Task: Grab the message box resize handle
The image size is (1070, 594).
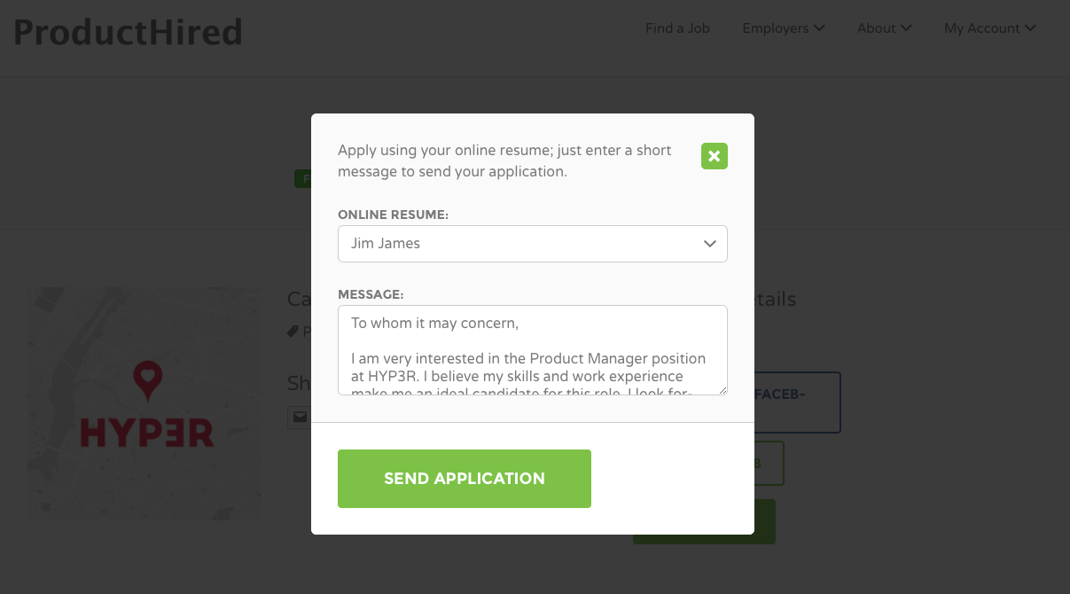Action: [722, 389]
